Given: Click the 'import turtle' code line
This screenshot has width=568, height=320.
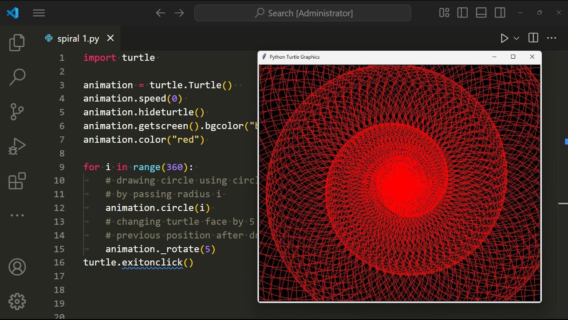Looking at the screenshot, I should pyautogui.click(x=119, y=58).
